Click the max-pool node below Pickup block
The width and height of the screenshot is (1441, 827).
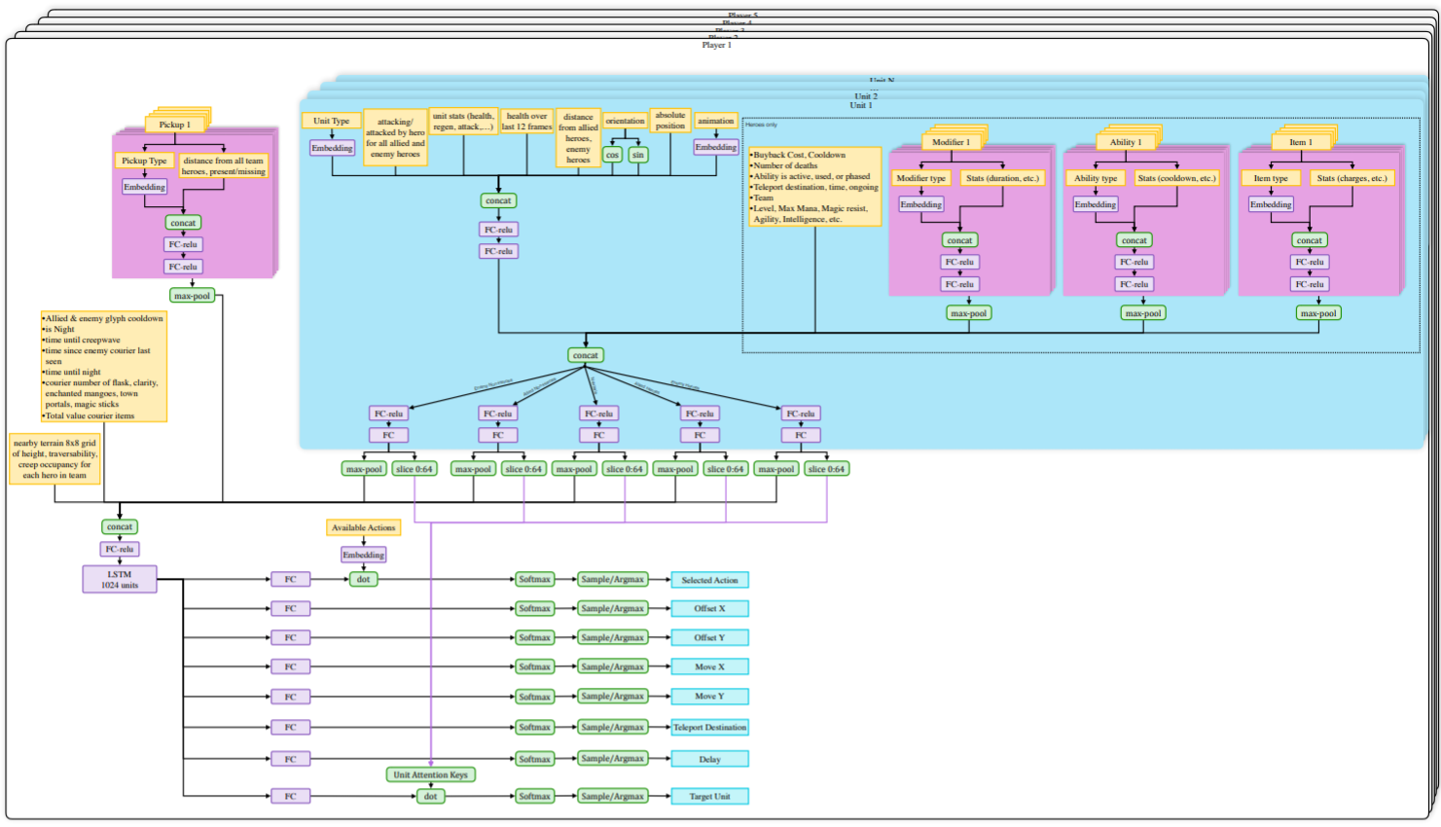192,296
